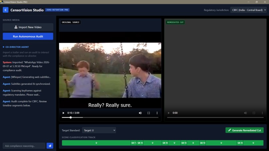Image resolution: width=269 pixels, height=151 pixels.
Task: Click the original video seek bar
Action: point(110,117)
